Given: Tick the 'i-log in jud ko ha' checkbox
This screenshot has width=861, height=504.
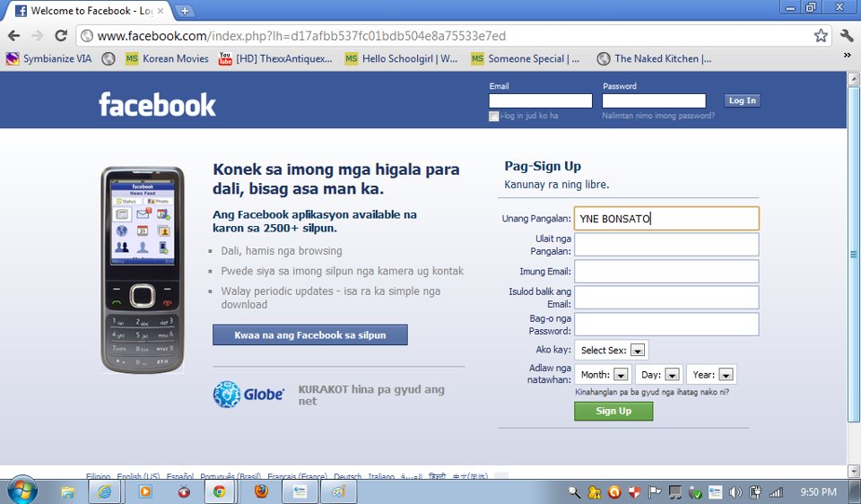Looking at the screenshot, I should 493,116.
